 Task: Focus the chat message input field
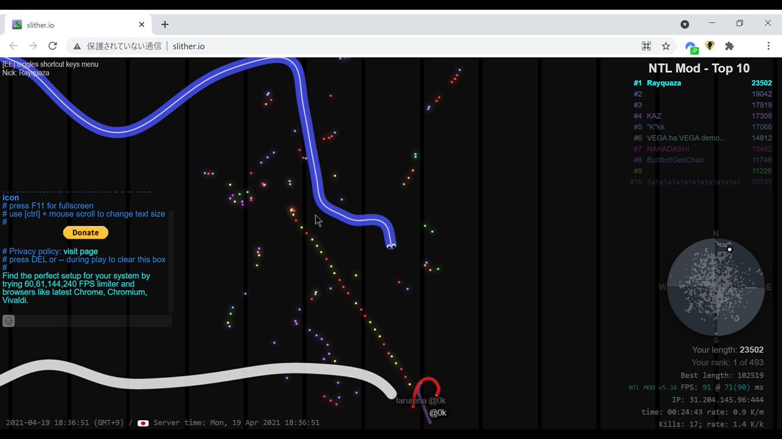point(94,321)
